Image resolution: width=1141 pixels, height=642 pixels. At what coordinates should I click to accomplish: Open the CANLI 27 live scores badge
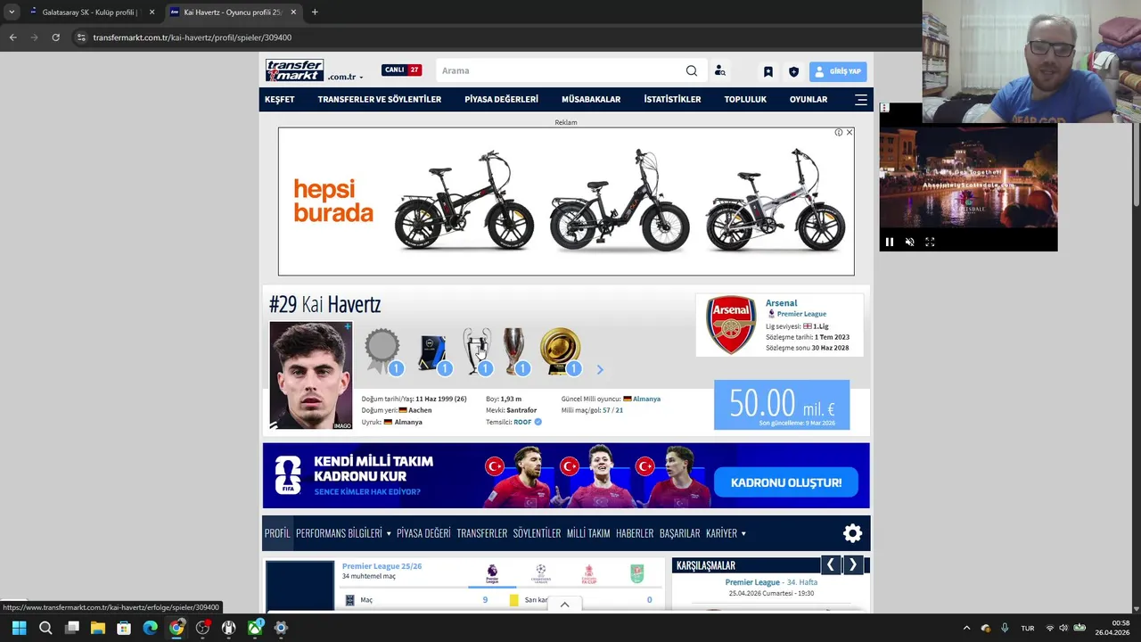(401, 70)
